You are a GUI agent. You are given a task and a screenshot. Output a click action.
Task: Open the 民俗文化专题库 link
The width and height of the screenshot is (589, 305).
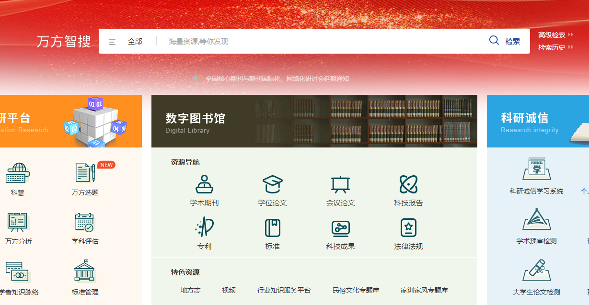(356, 290)
